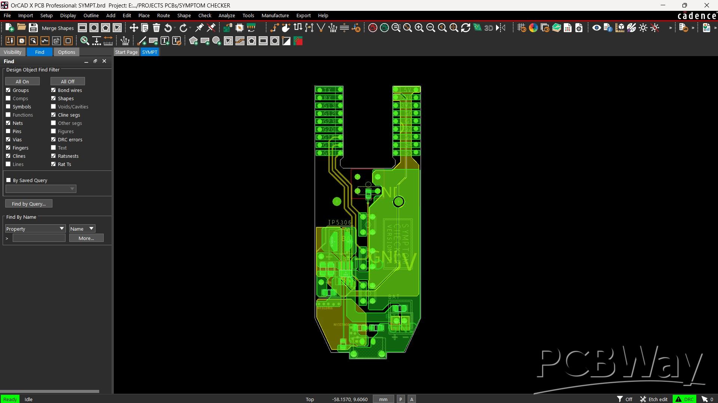This screenshot has height=403, width=718.
Task: Click the Save file icon
Action: 33,28
